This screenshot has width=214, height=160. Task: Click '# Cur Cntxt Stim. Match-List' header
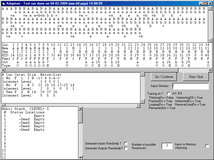[x=32, y=75]
